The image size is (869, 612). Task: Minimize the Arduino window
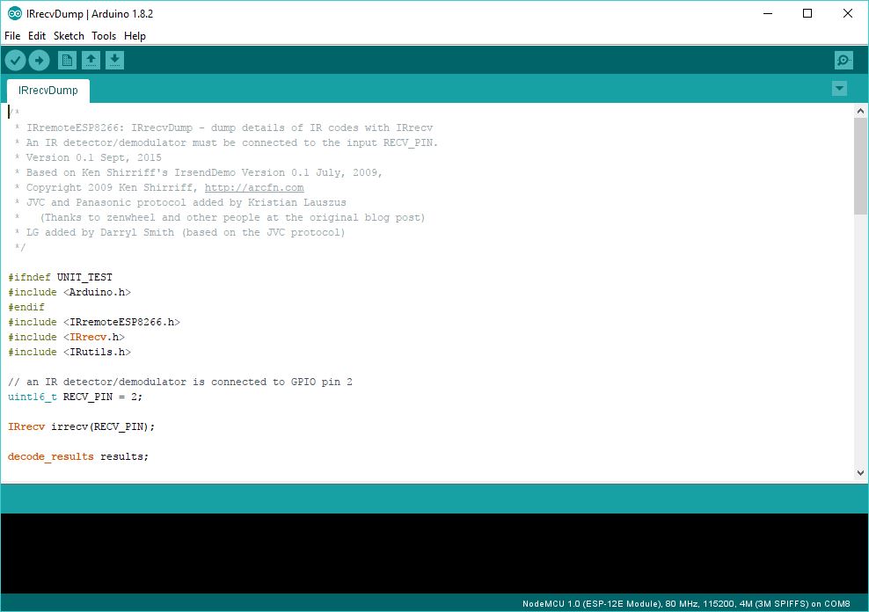768,14
